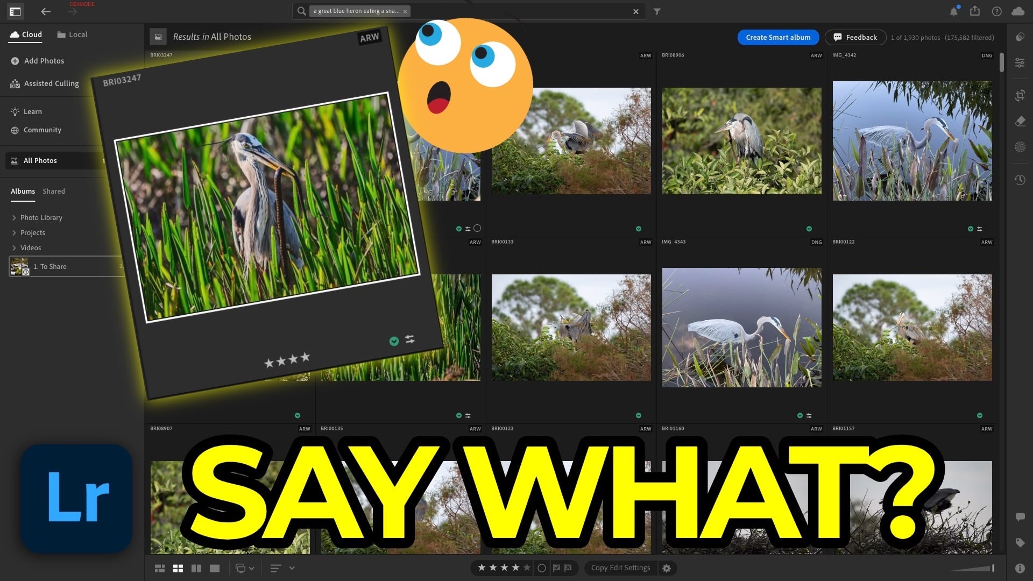Open the Keywords tag panel

tap(1020, 543)
